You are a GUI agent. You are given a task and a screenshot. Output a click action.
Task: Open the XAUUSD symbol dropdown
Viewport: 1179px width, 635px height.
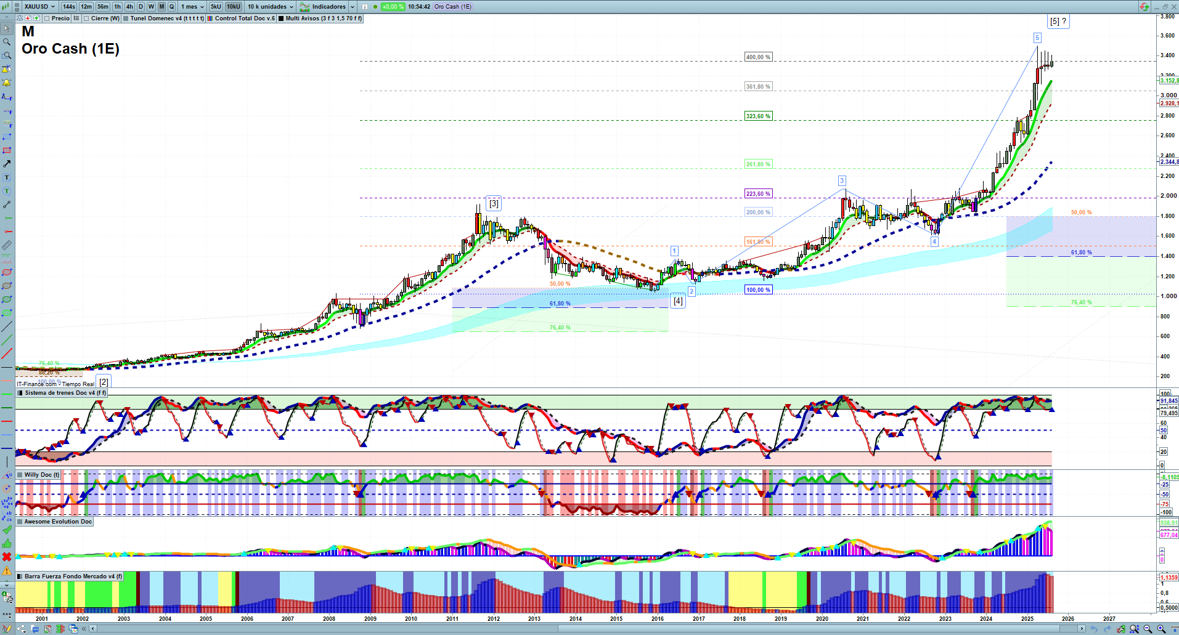coord(39,7)
